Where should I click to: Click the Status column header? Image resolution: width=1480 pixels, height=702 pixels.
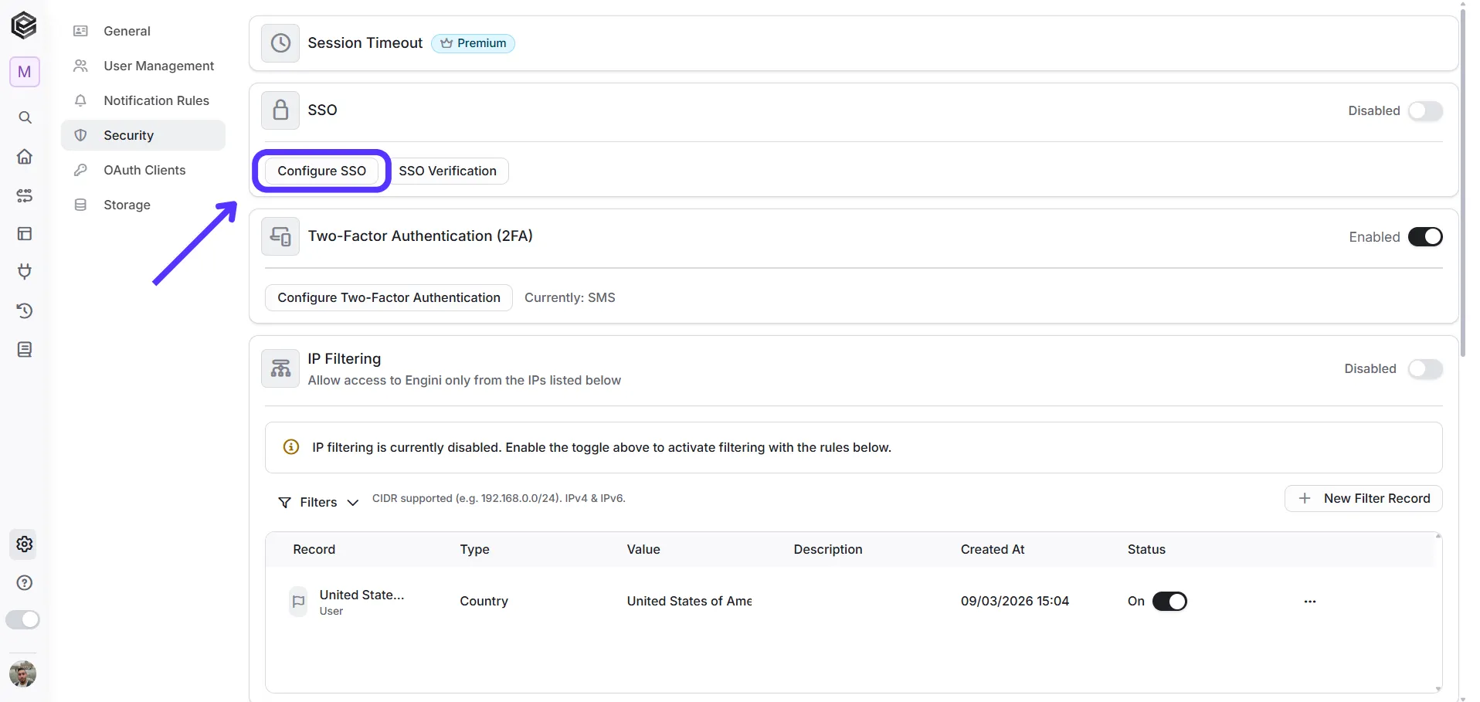tap(1146, 549)
